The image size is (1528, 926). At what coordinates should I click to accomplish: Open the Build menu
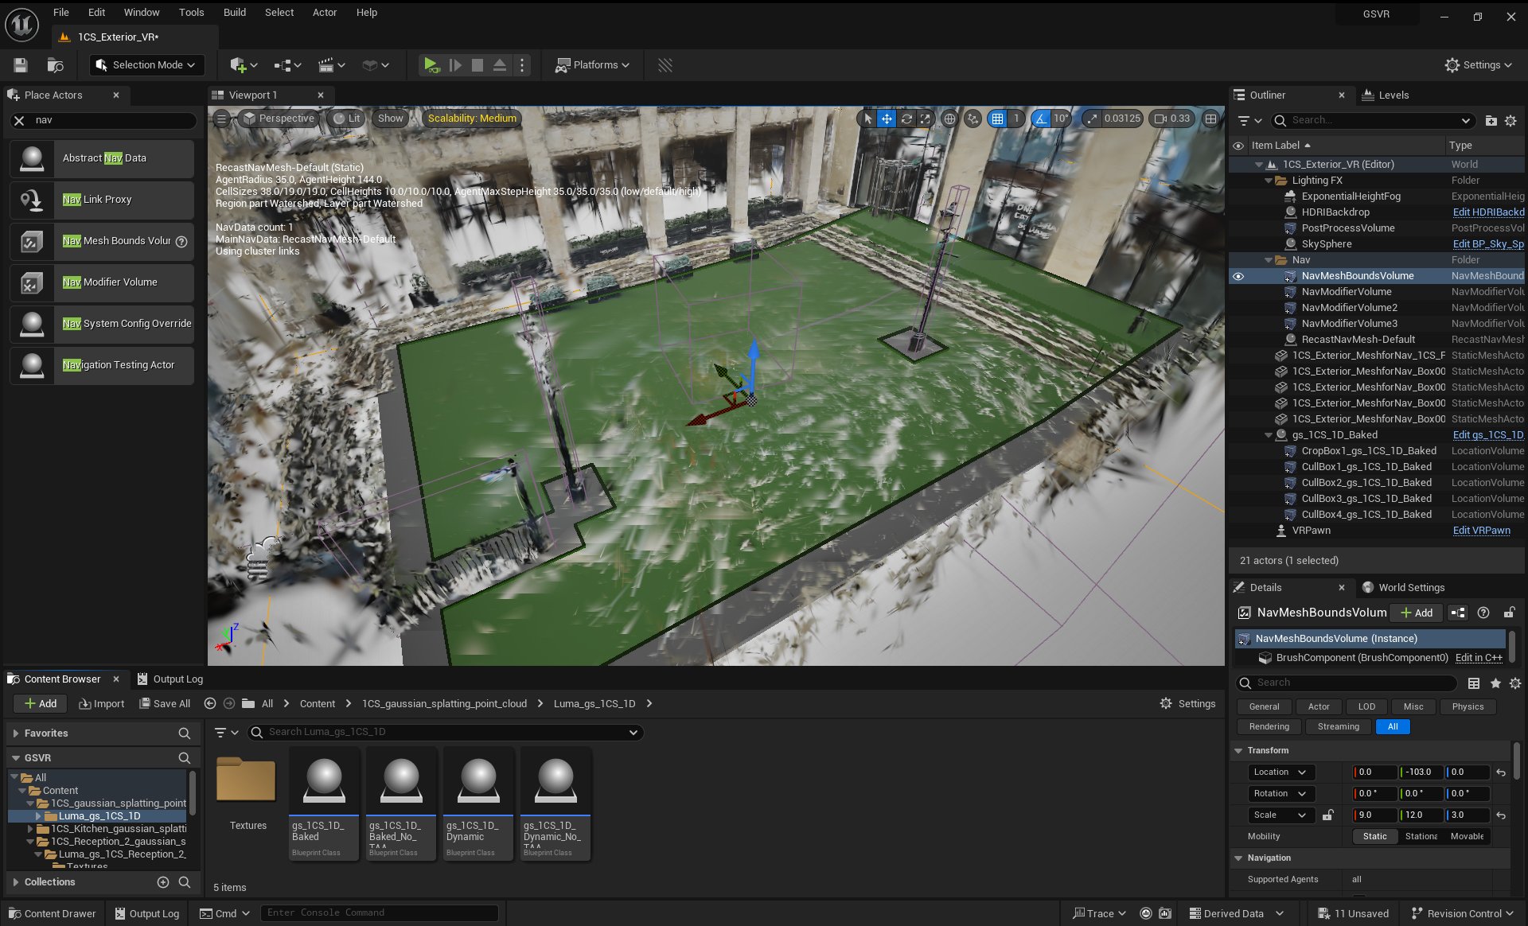235,13
